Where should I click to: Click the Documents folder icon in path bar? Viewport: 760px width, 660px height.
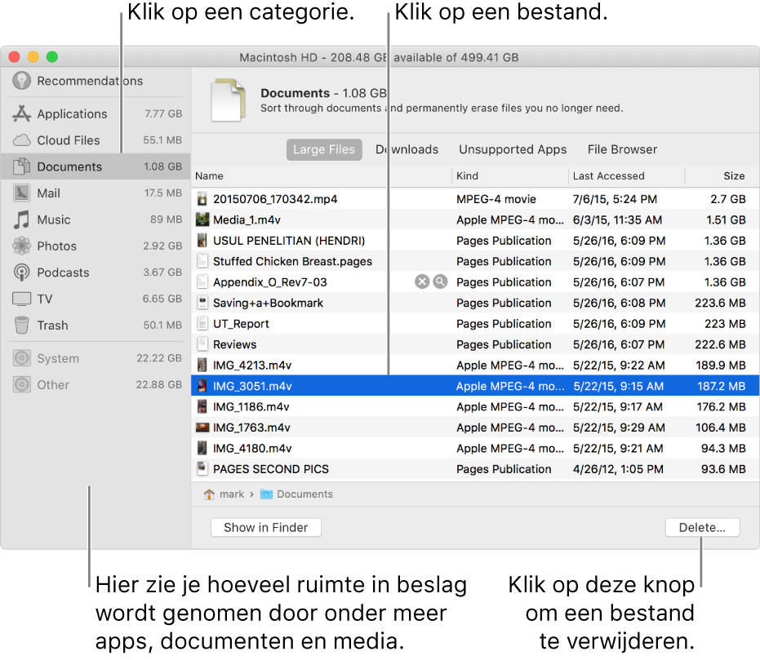click(266, 494)
